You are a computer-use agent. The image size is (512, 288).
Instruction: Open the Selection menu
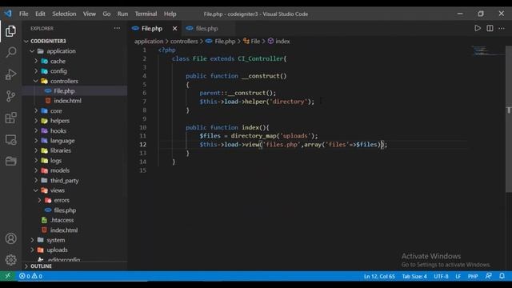click(64, 14)
